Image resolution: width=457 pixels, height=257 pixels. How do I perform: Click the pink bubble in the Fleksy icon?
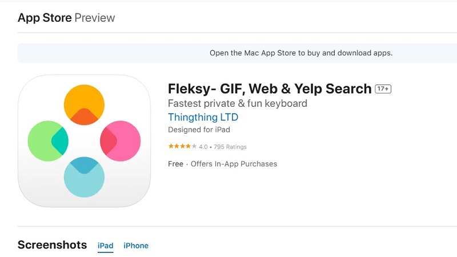[122, 140]
